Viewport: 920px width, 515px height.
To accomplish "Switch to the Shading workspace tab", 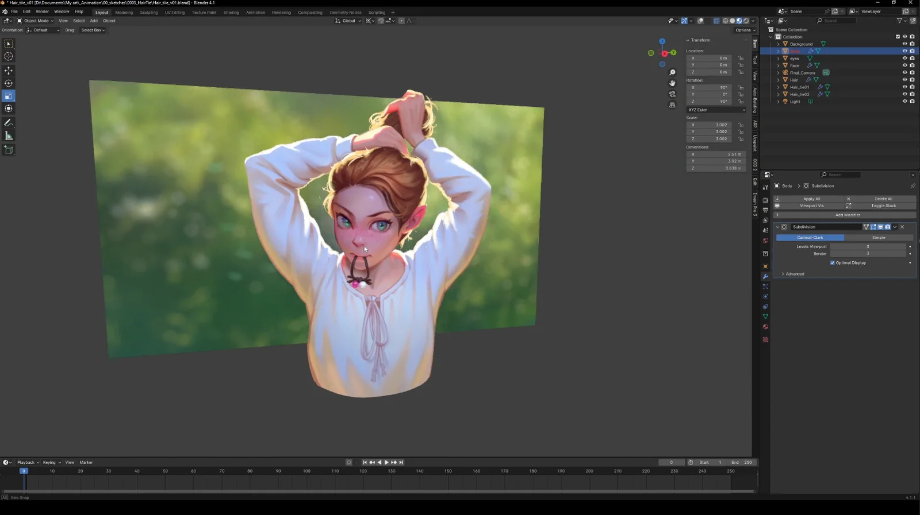I will 231,12.
